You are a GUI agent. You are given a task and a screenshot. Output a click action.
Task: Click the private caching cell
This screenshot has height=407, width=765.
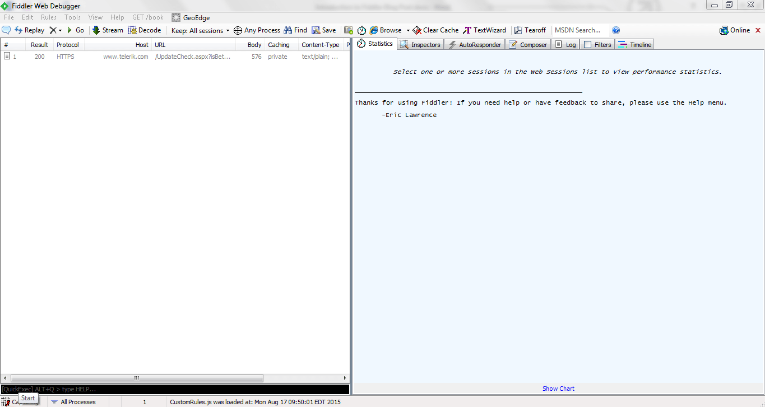[277, 57]
